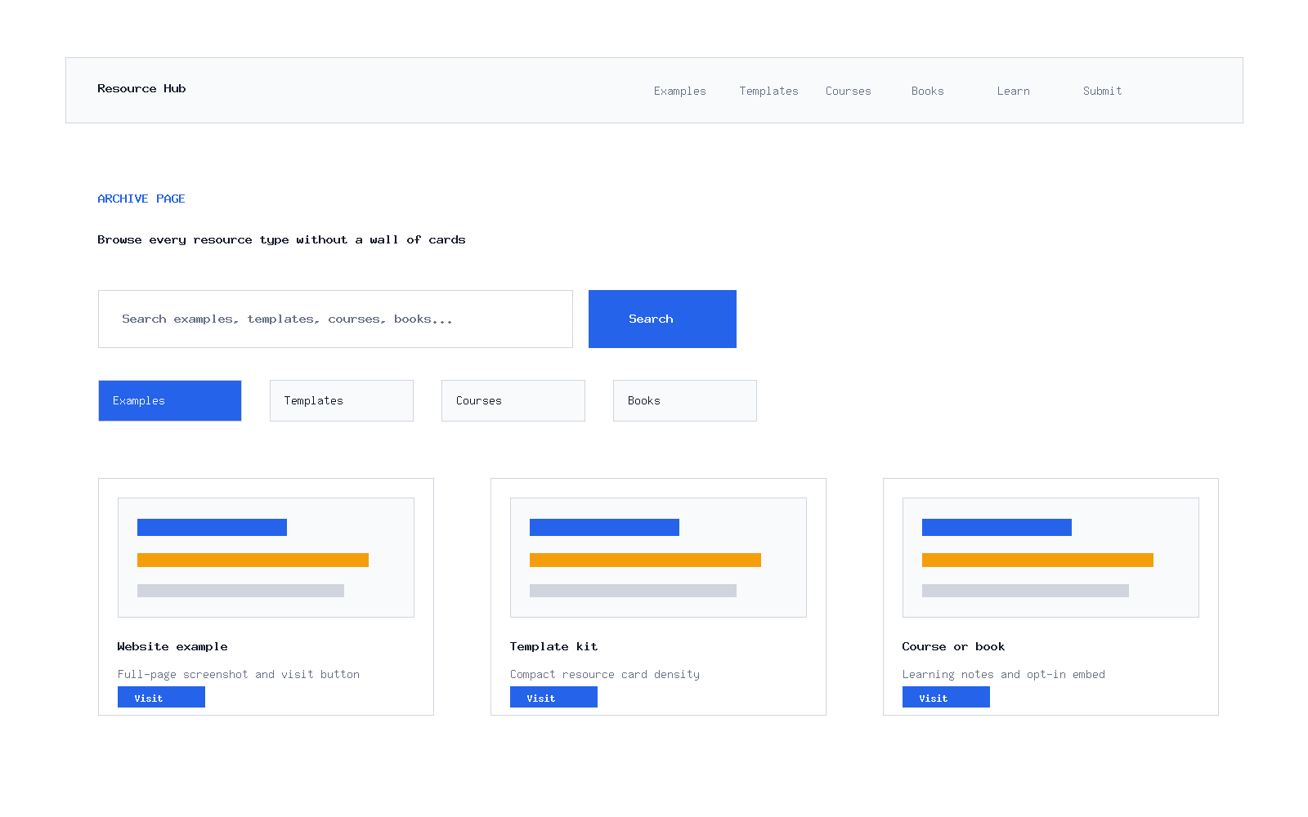The height and width of the screenshot is (817, 1308).
Task: Open the Website example card thumbnail
Action: pyautogui.click(x=266, y=557)
